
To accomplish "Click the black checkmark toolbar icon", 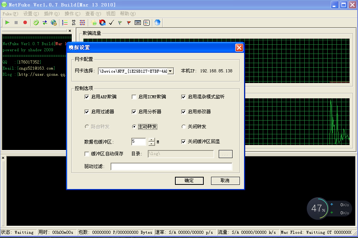I will click(x=111, y=23).
